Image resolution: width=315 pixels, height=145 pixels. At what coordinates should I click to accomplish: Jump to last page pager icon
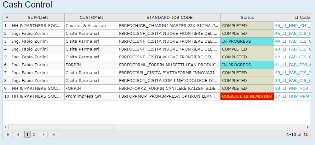[x=53, y=134]
